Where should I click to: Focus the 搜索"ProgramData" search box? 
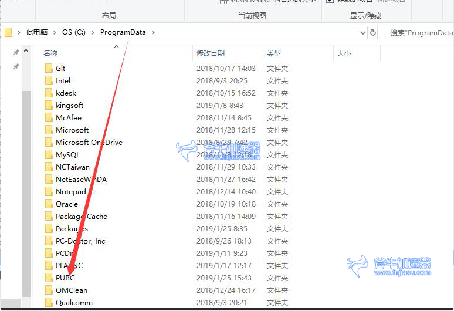tap(419, 33)
